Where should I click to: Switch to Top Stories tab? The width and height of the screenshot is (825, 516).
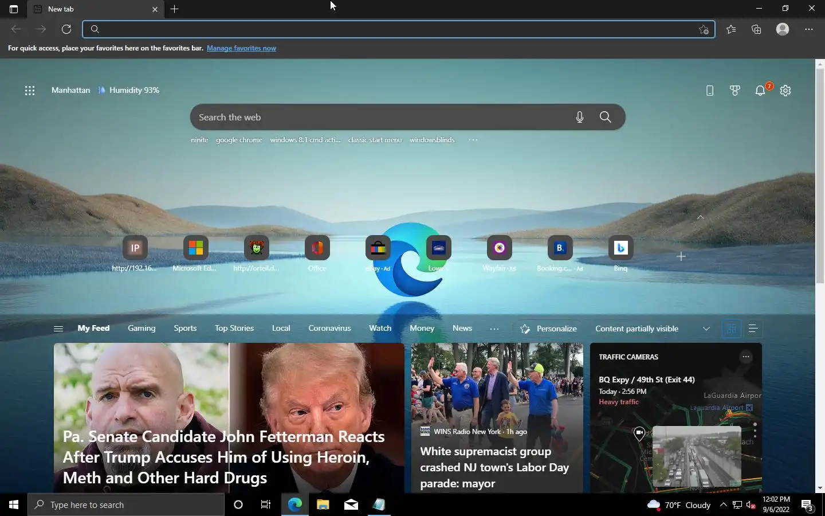[x=234, y=328]
